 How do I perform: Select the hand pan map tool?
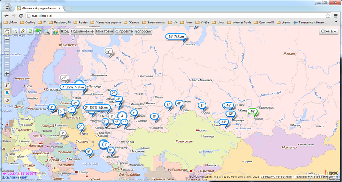(7, 31)
